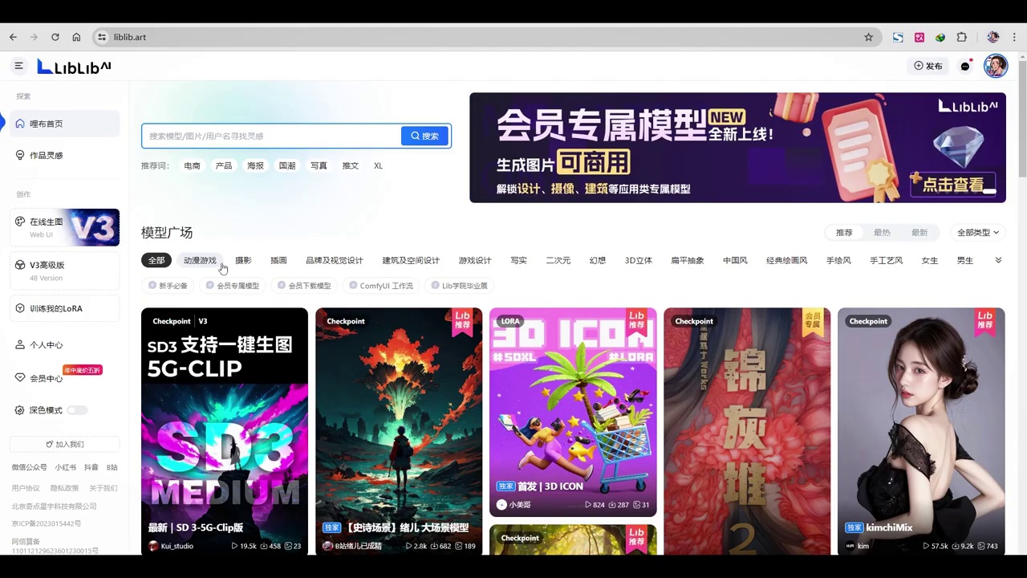Toggle the ComfyUI 工作流 filter chip
This screenshot has height=578, width=1027.
tap(381, 286)
